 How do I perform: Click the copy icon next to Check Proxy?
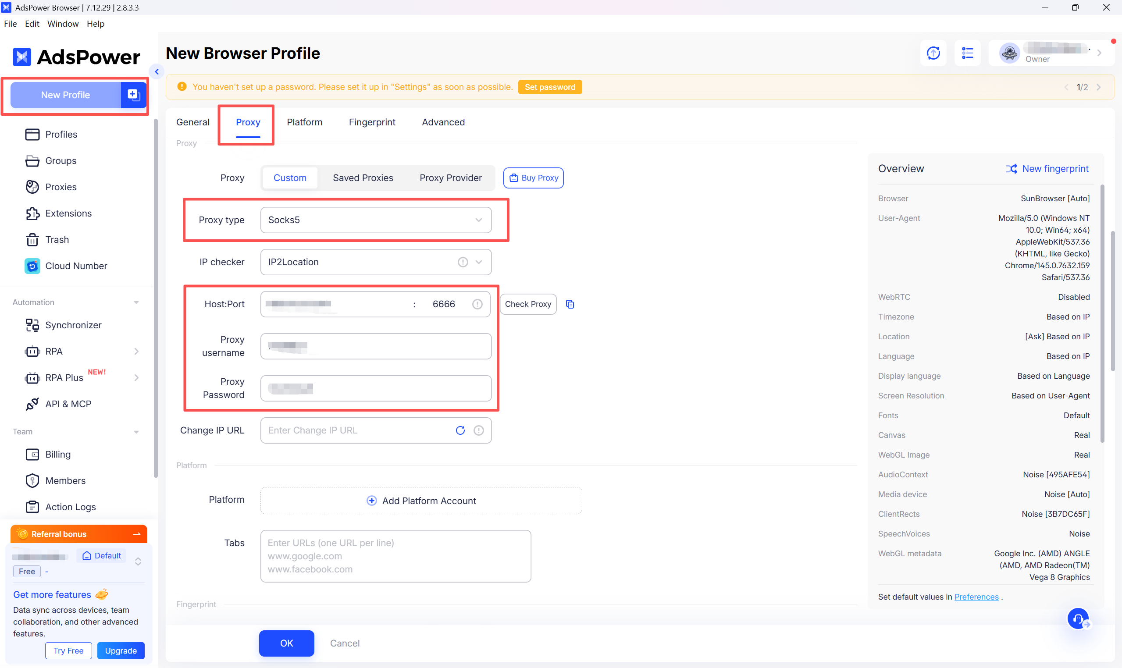(x=570, y=304)
